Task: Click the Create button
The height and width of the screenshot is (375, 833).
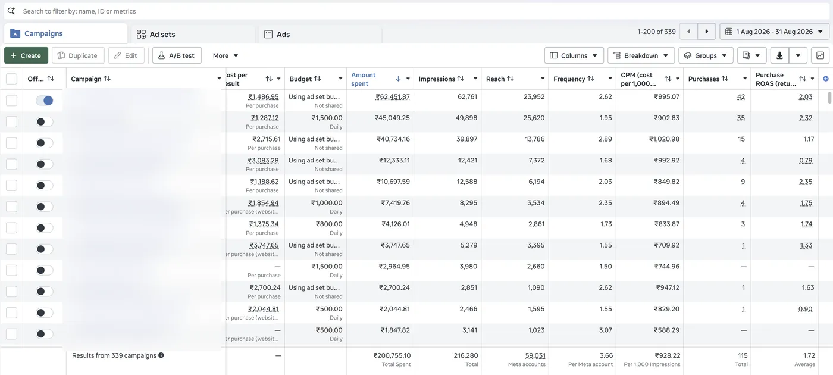Action: [x=26, y=55]
